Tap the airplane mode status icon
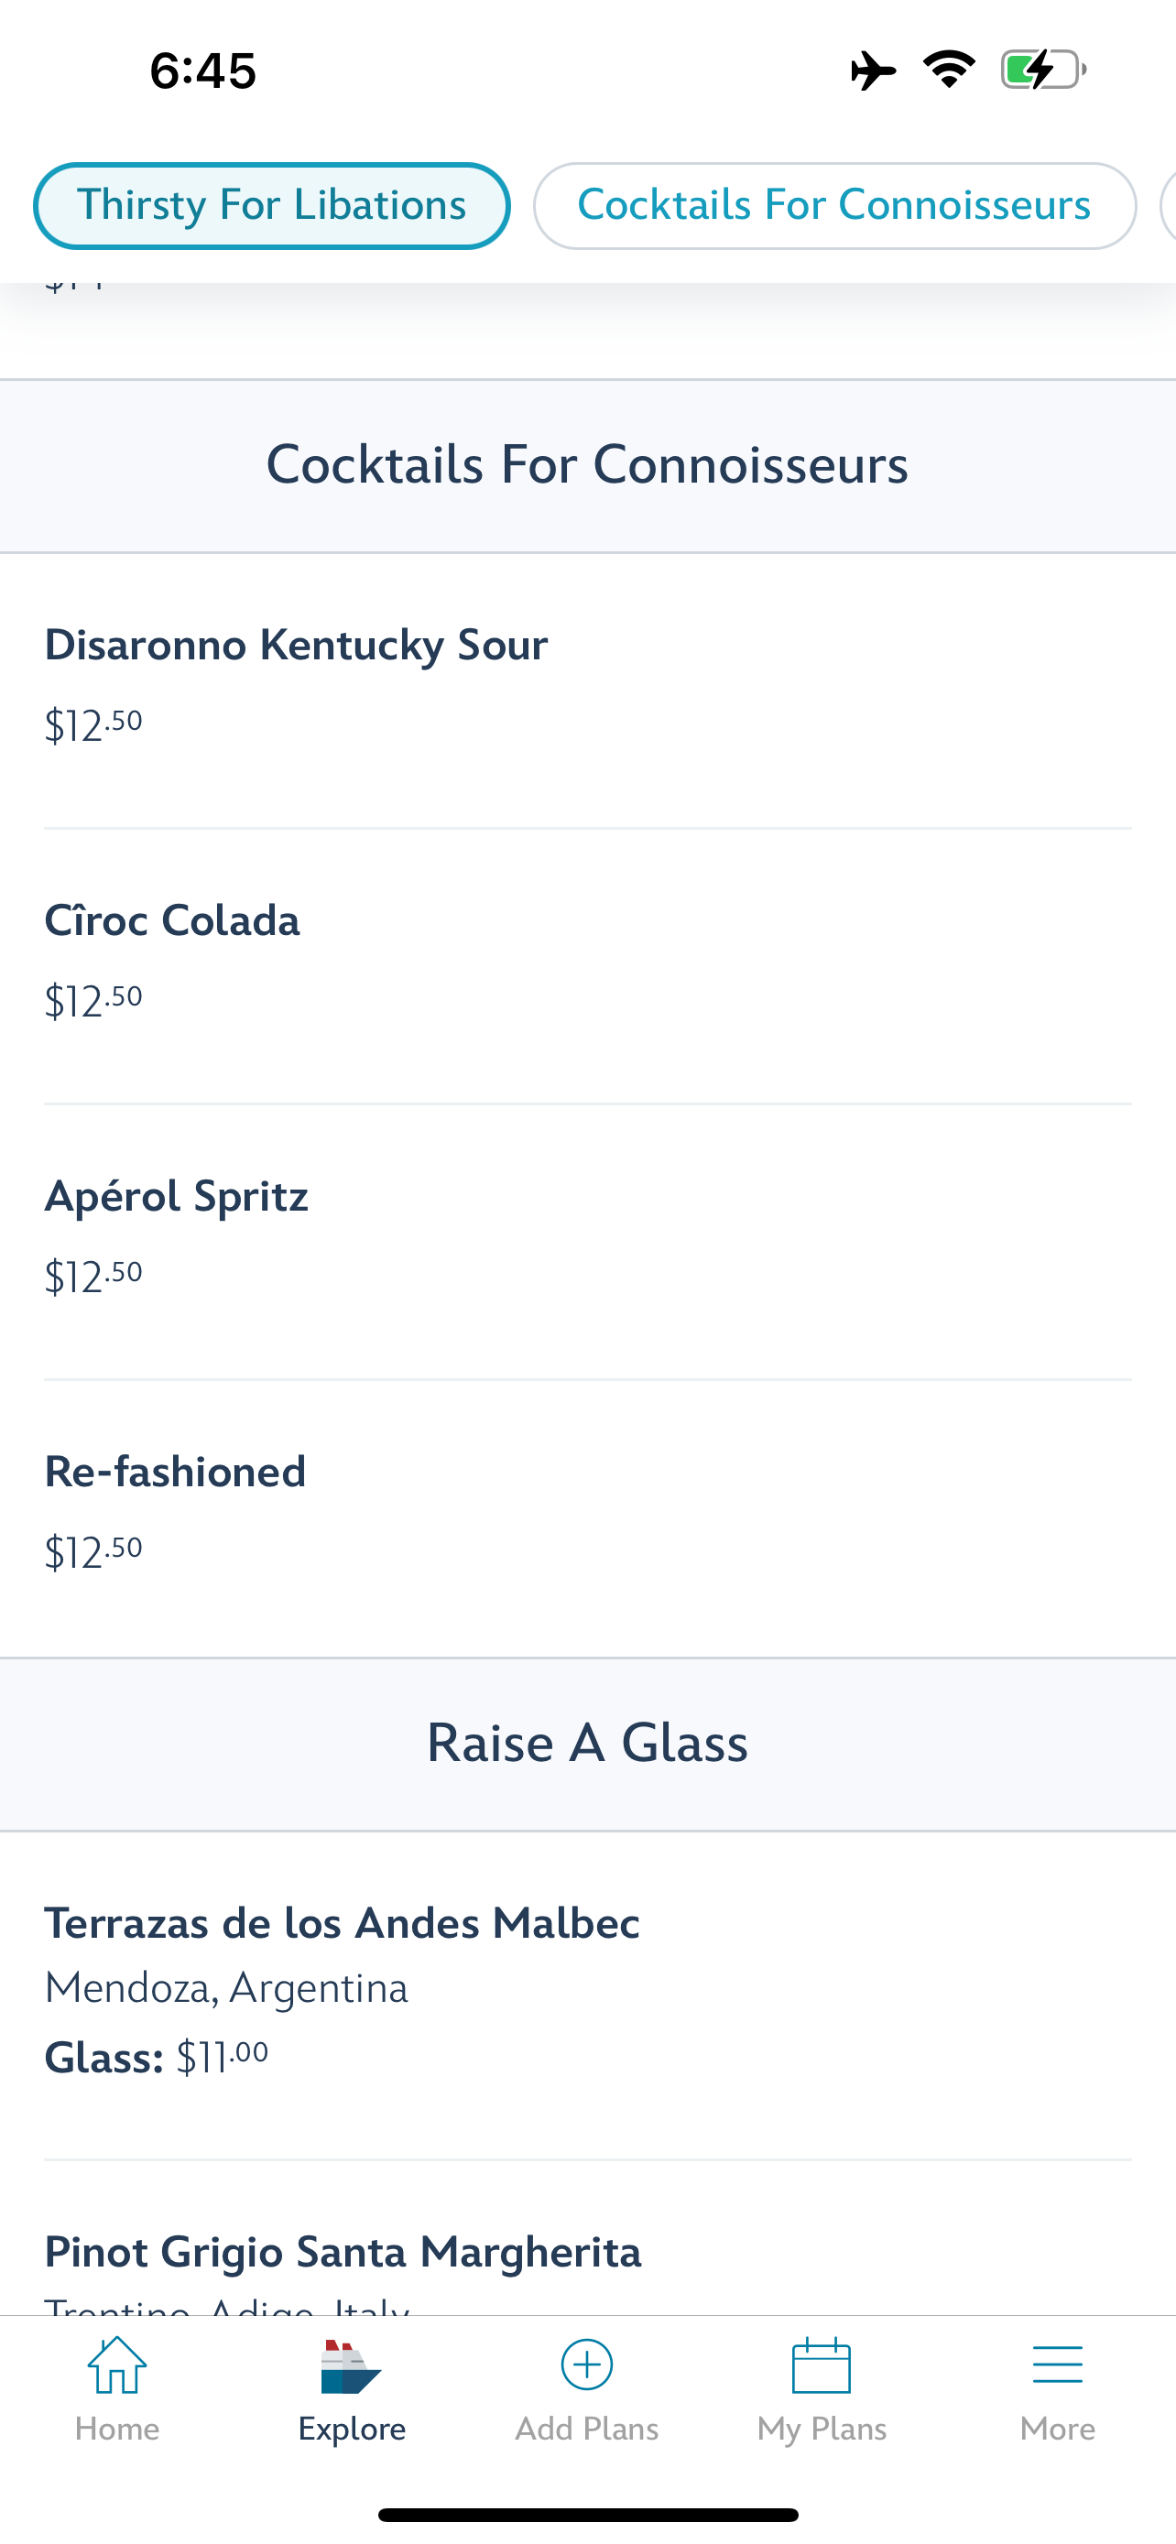This screenshot has width=1176, height=2544. click(x=873, y=71)
